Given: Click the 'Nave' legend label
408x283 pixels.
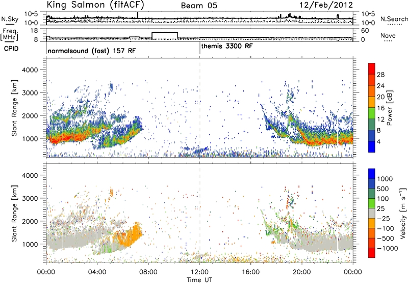Looking at the screenshot, I should 388,35.
